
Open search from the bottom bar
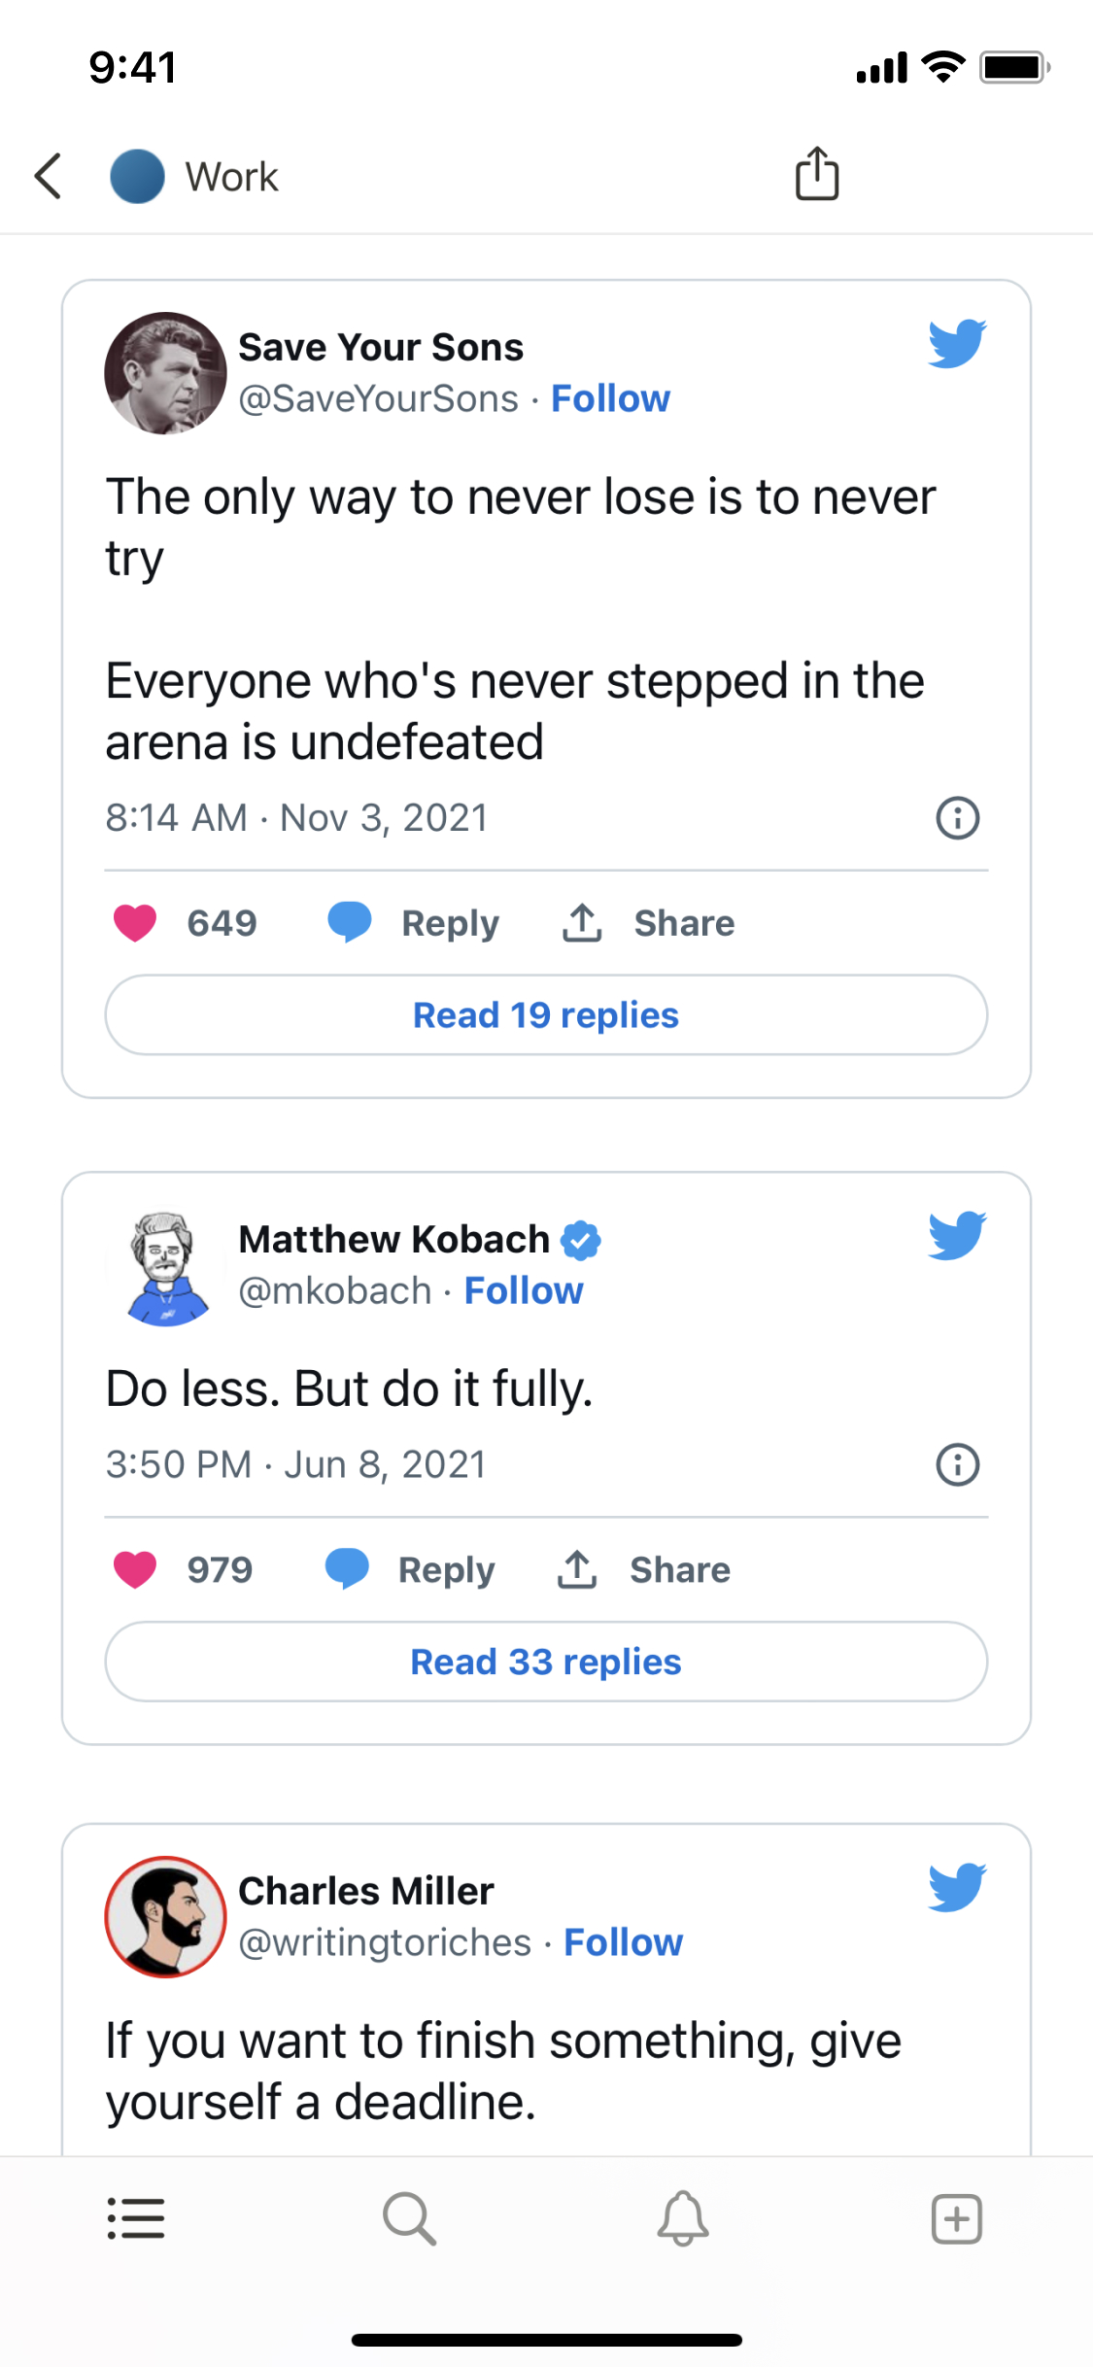pos(409,2218)
